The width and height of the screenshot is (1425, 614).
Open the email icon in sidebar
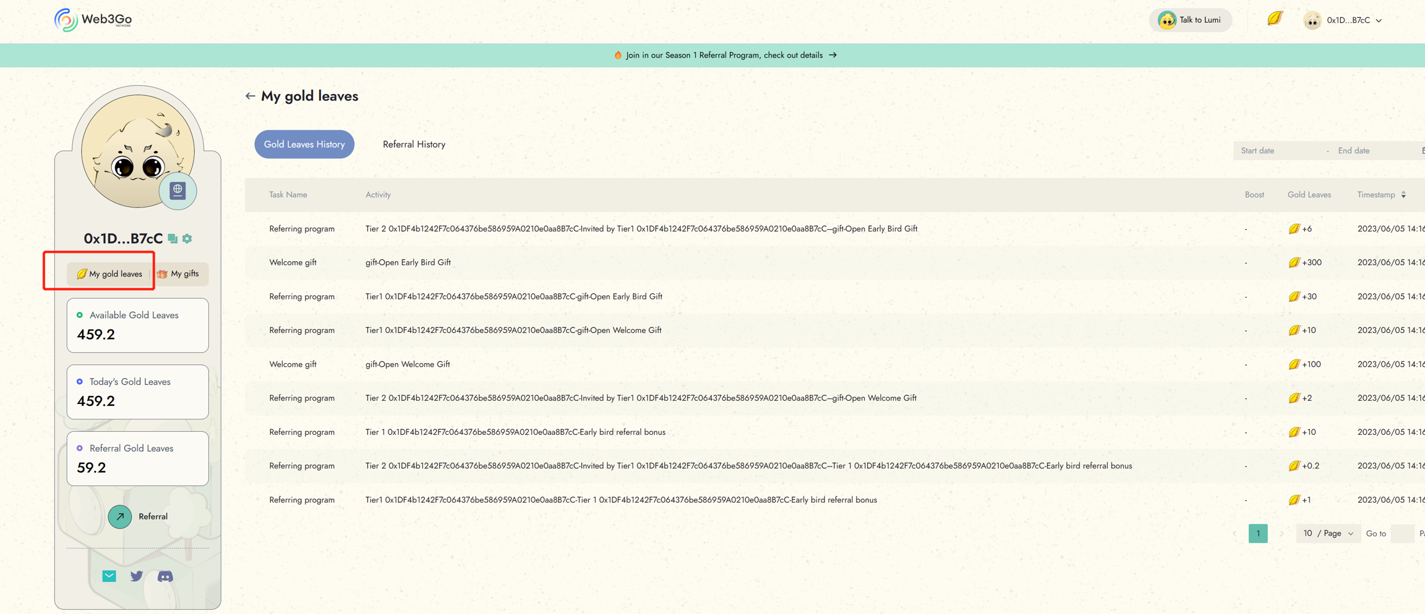109,576
